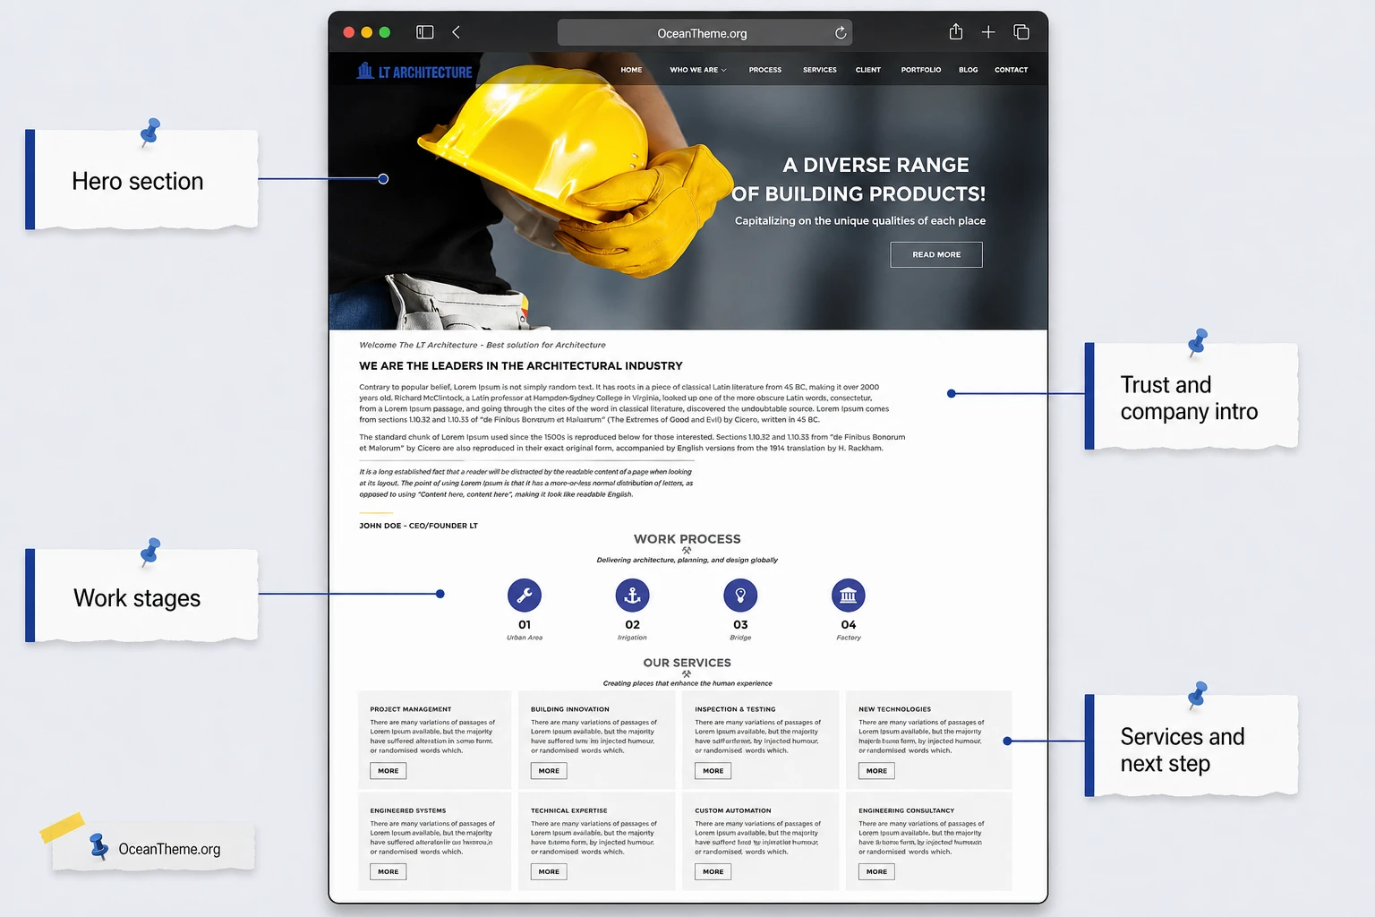Click the building icon for step 04
Image resolution: width=1375 pixels, height=917 pixels.
[x=849, y=596]
